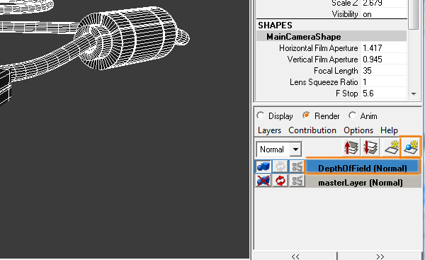Move selected layer down with red arrow icon

click(370, 148)
